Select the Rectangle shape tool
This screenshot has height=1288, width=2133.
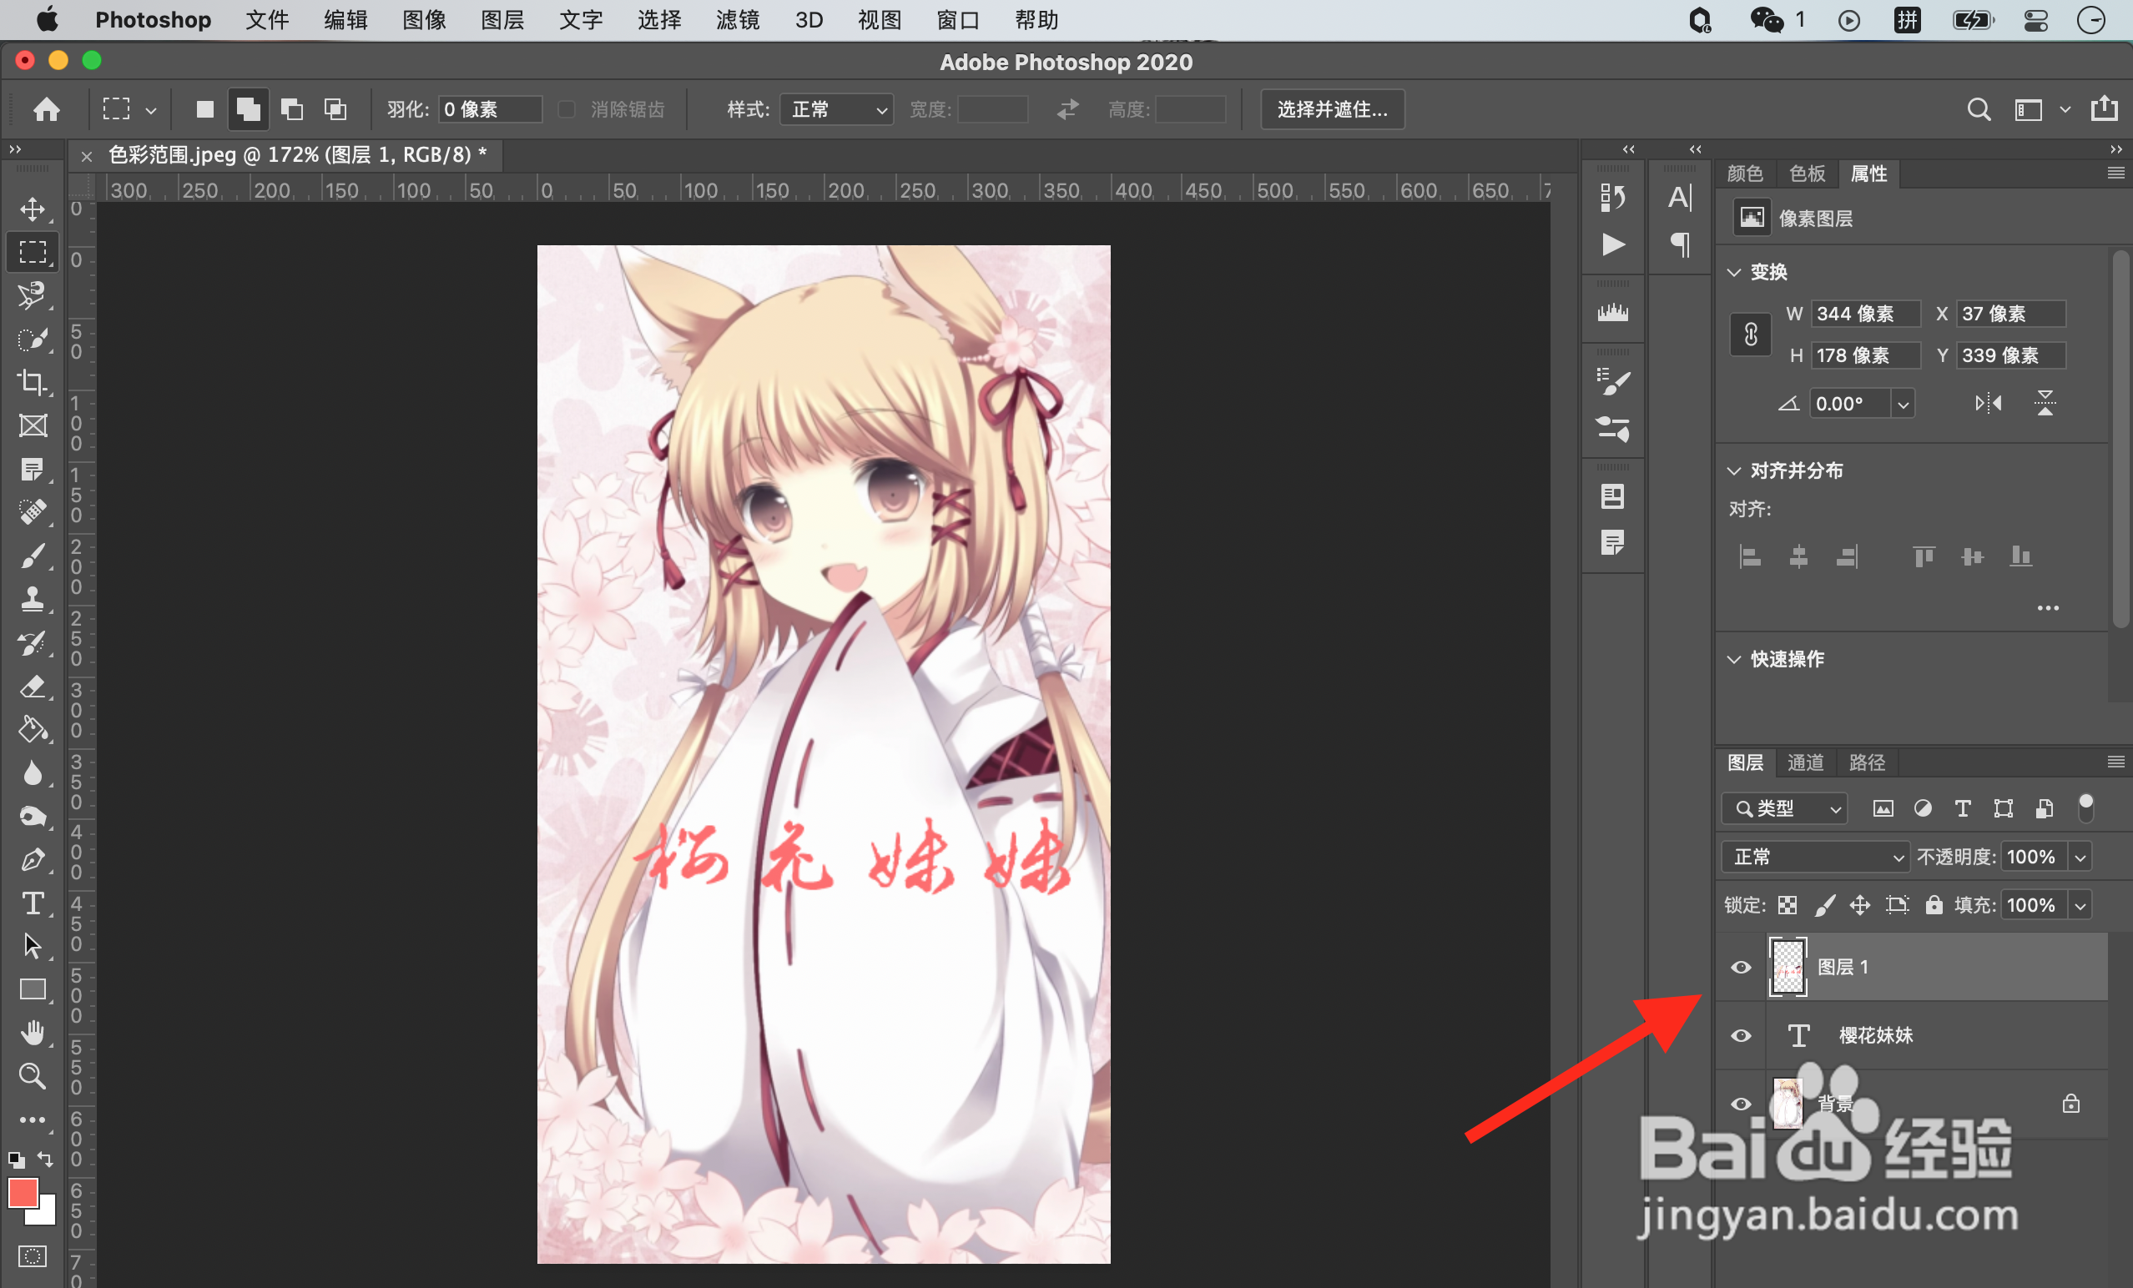tap(33, 989)
